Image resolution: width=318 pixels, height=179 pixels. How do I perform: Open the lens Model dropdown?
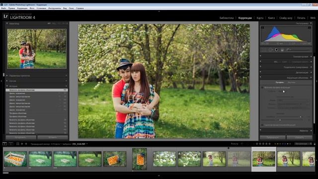(x=294, y=104)
